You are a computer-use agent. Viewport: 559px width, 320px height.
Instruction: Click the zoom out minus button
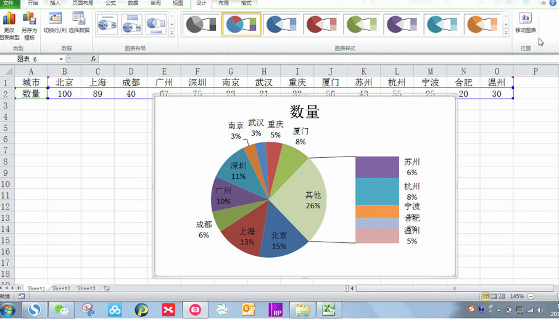531,297
